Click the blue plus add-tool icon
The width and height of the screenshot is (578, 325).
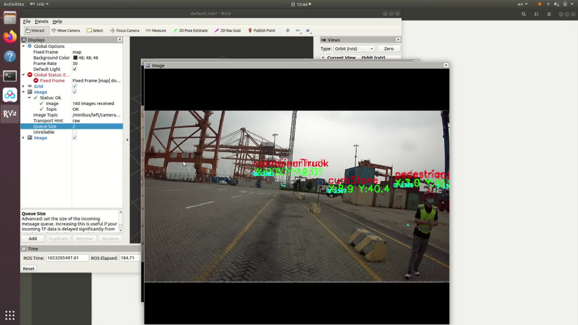click(287, 31)
